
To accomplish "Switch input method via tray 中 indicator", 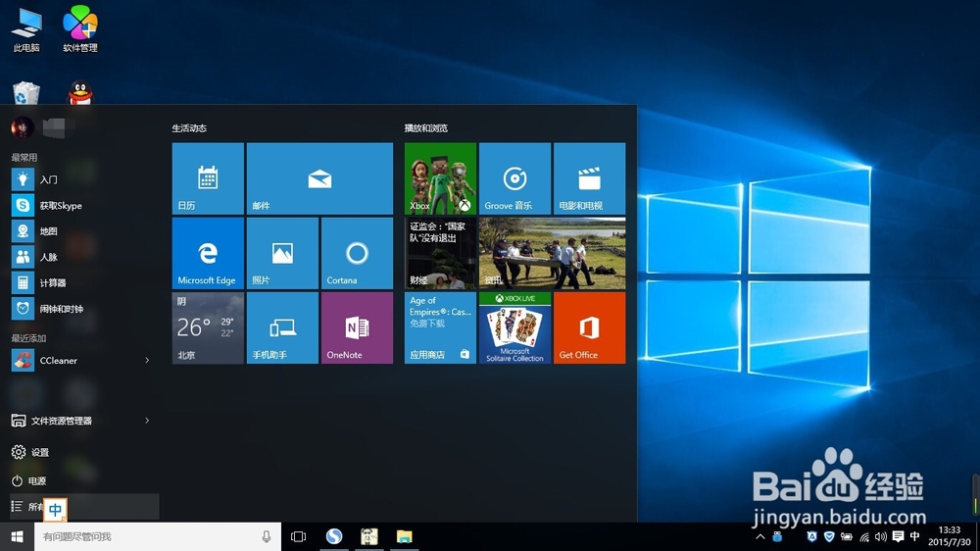I will 915,536.
